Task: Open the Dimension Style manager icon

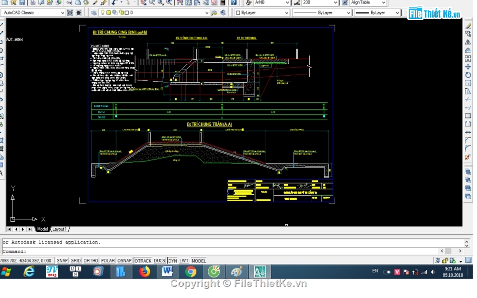Action: (297, 3)
